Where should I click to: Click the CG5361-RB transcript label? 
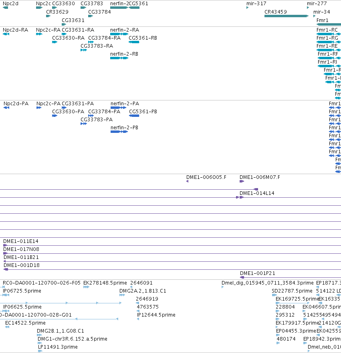[143, 38]
